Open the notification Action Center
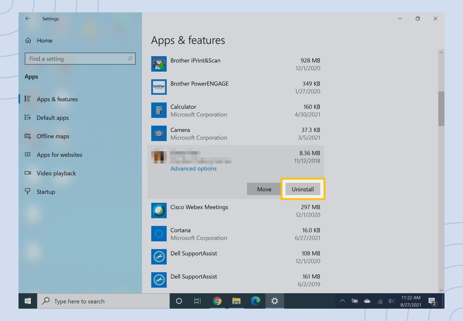This screenshot has width=463, height=321. [x=432, y=301]
